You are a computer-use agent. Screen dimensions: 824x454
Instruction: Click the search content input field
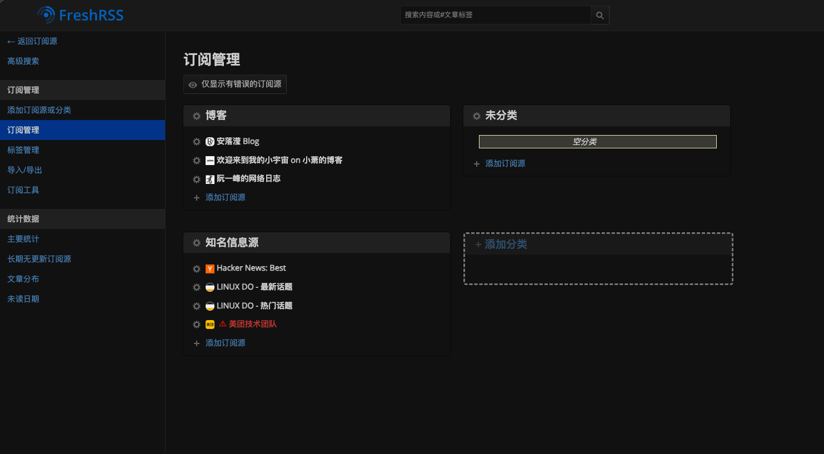[495, 15]
